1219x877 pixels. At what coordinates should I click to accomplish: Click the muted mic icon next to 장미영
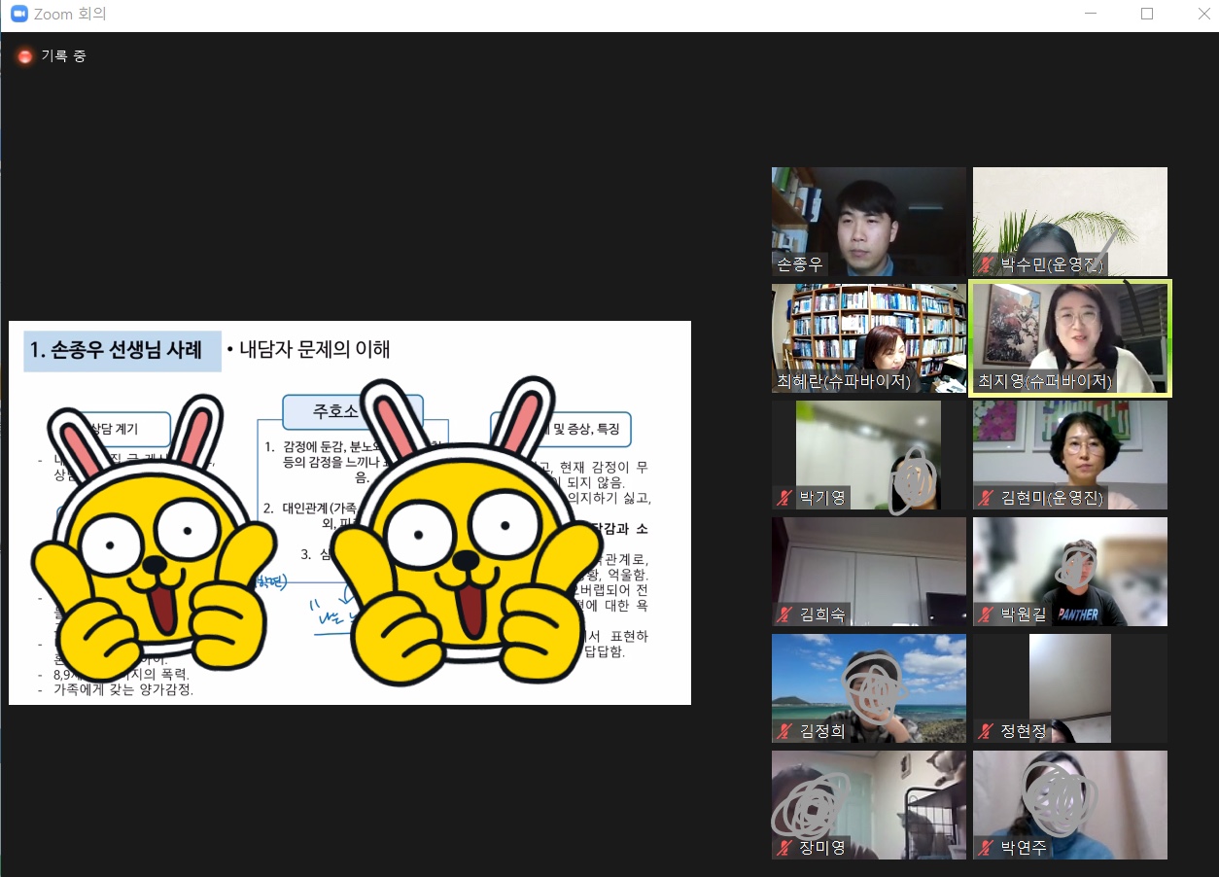coord(785,848)
